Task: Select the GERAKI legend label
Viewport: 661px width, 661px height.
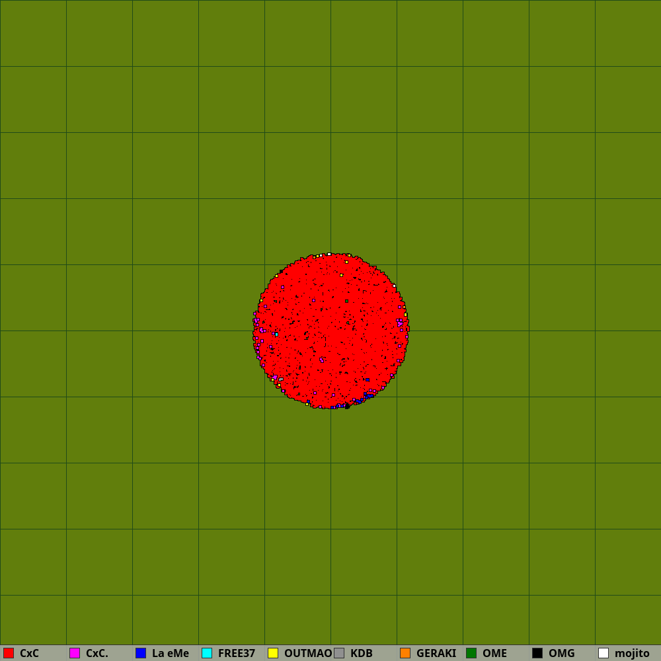Action: point(436,654)
